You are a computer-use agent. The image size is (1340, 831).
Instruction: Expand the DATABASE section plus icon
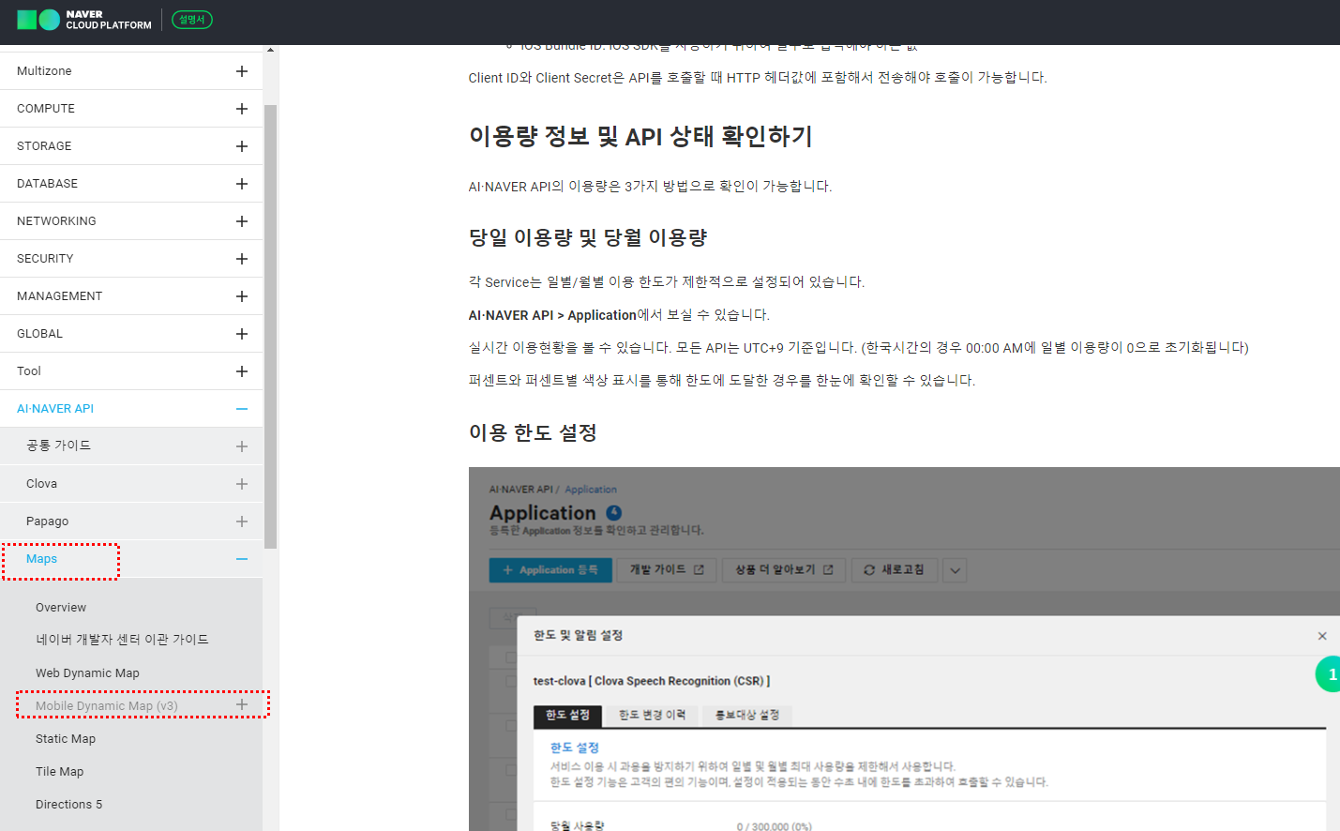(242, 184)
